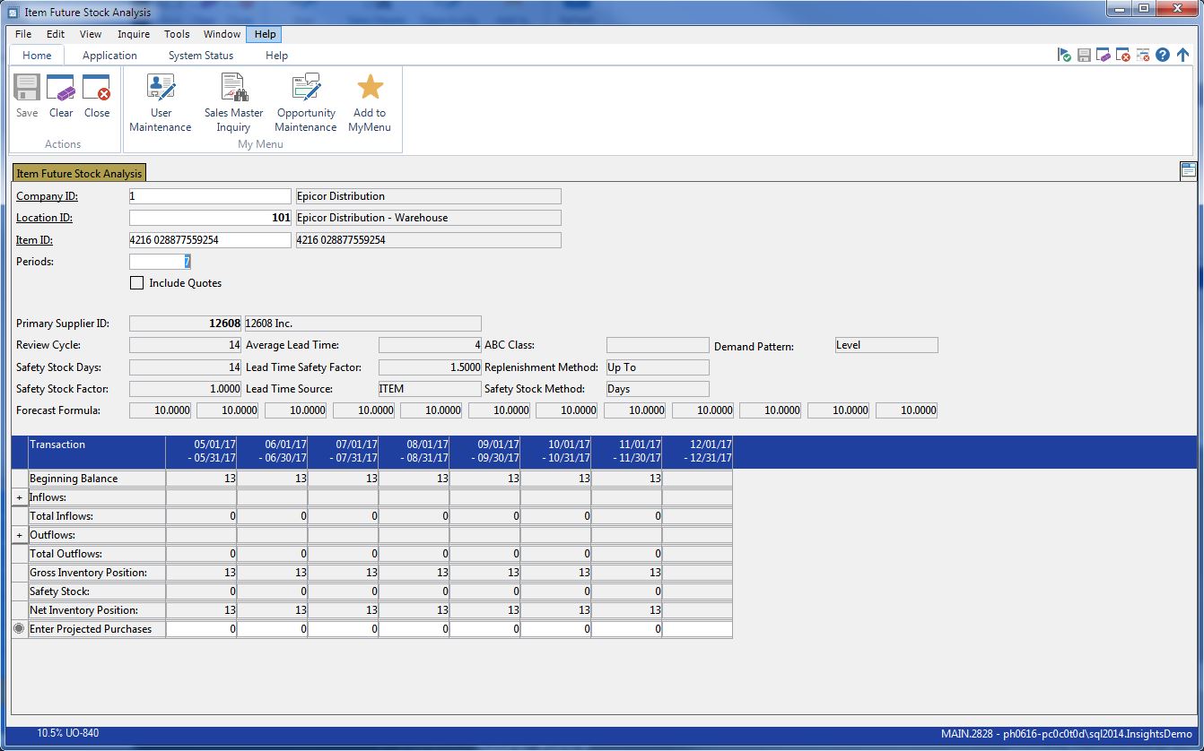Open the Tools menu
1204x751 pixels.
click(x=177, y=34)
